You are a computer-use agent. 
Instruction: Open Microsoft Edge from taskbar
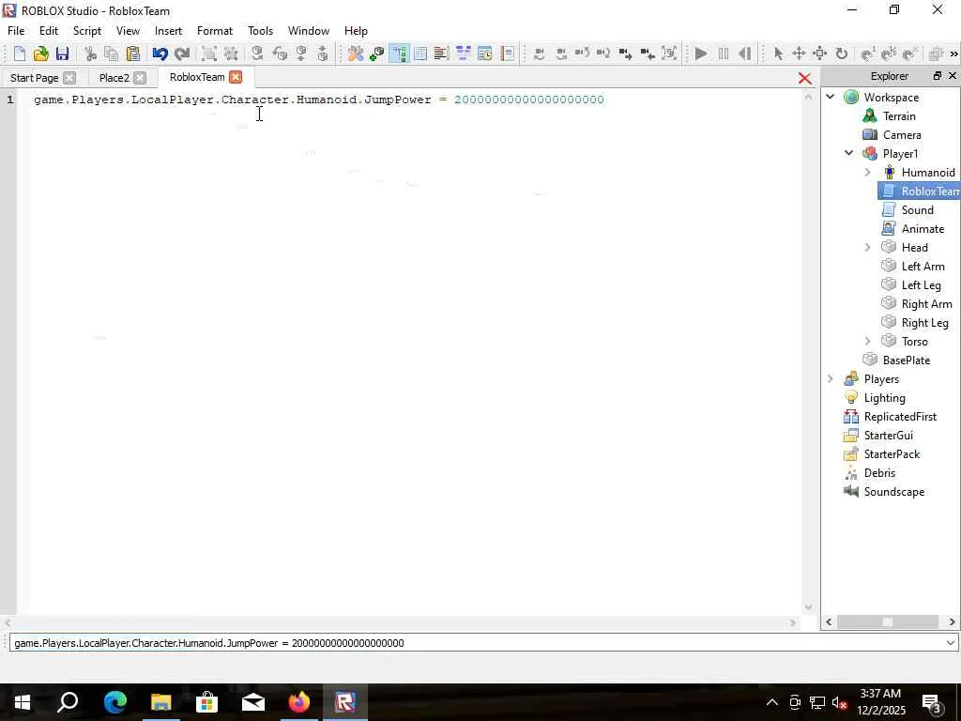point(115,702)
